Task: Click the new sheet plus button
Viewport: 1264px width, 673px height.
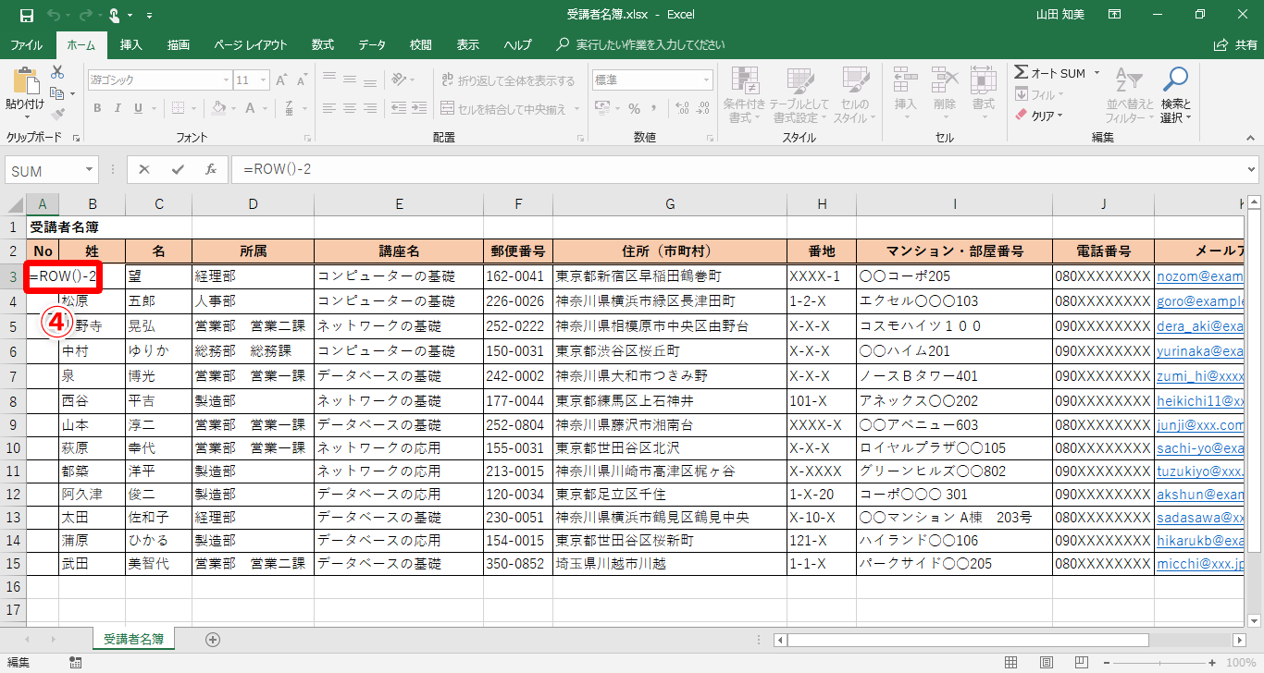Action: coord(213,639)
